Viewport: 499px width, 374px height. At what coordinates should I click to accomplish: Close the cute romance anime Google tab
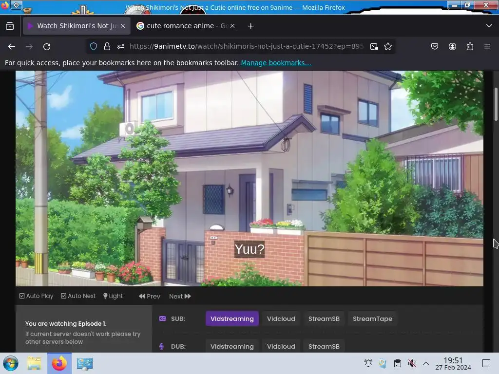232,26
